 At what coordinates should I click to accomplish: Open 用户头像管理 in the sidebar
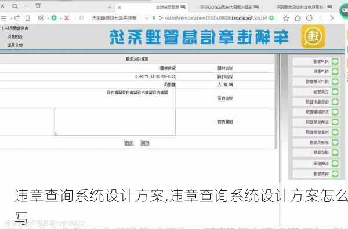(x=317, y=82)
